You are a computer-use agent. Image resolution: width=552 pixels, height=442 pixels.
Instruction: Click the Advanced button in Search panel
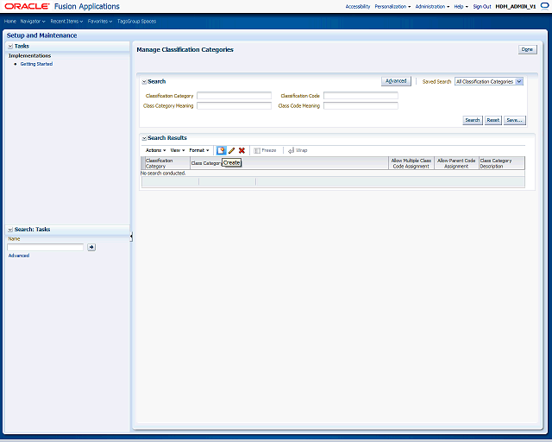point(396,81)
